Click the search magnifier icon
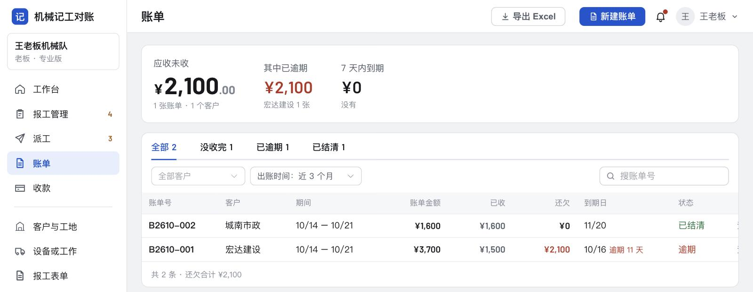Viewport: 753px width, 292px height. 610,176
